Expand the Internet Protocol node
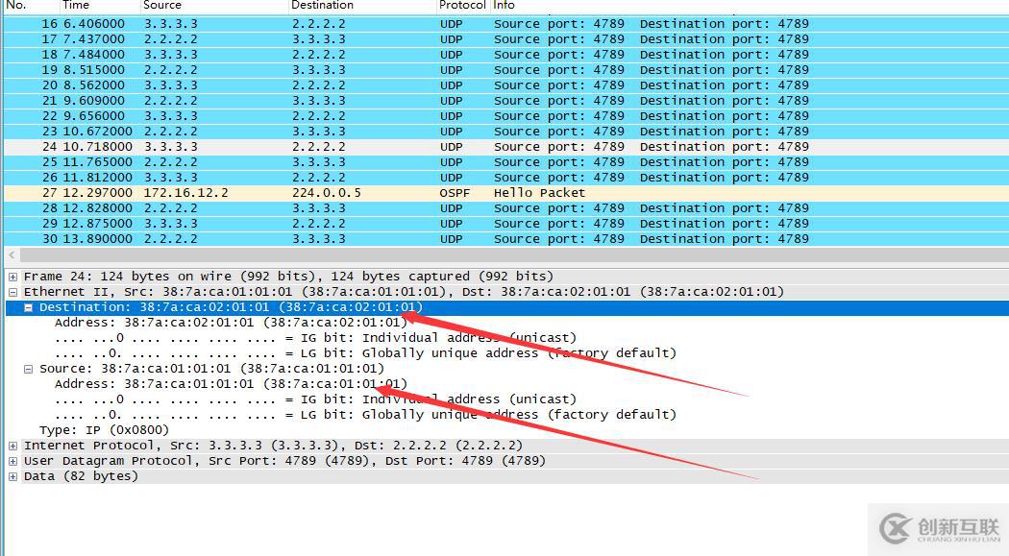Image resolution: width=1009 pixels, height=556 pixels. click(x=12, y=447)
